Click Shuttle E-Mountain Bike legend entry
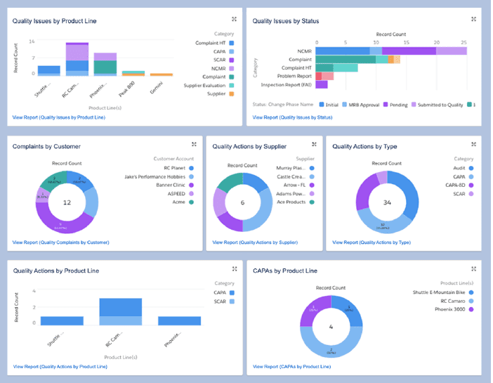The height and width of the screenshot is (383, 493). coord(443,292)
